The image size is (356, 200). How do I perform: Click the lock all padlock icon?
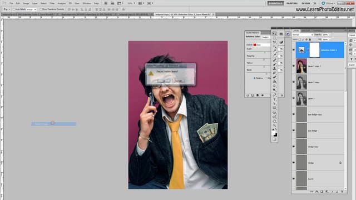[x=310, y=39]
